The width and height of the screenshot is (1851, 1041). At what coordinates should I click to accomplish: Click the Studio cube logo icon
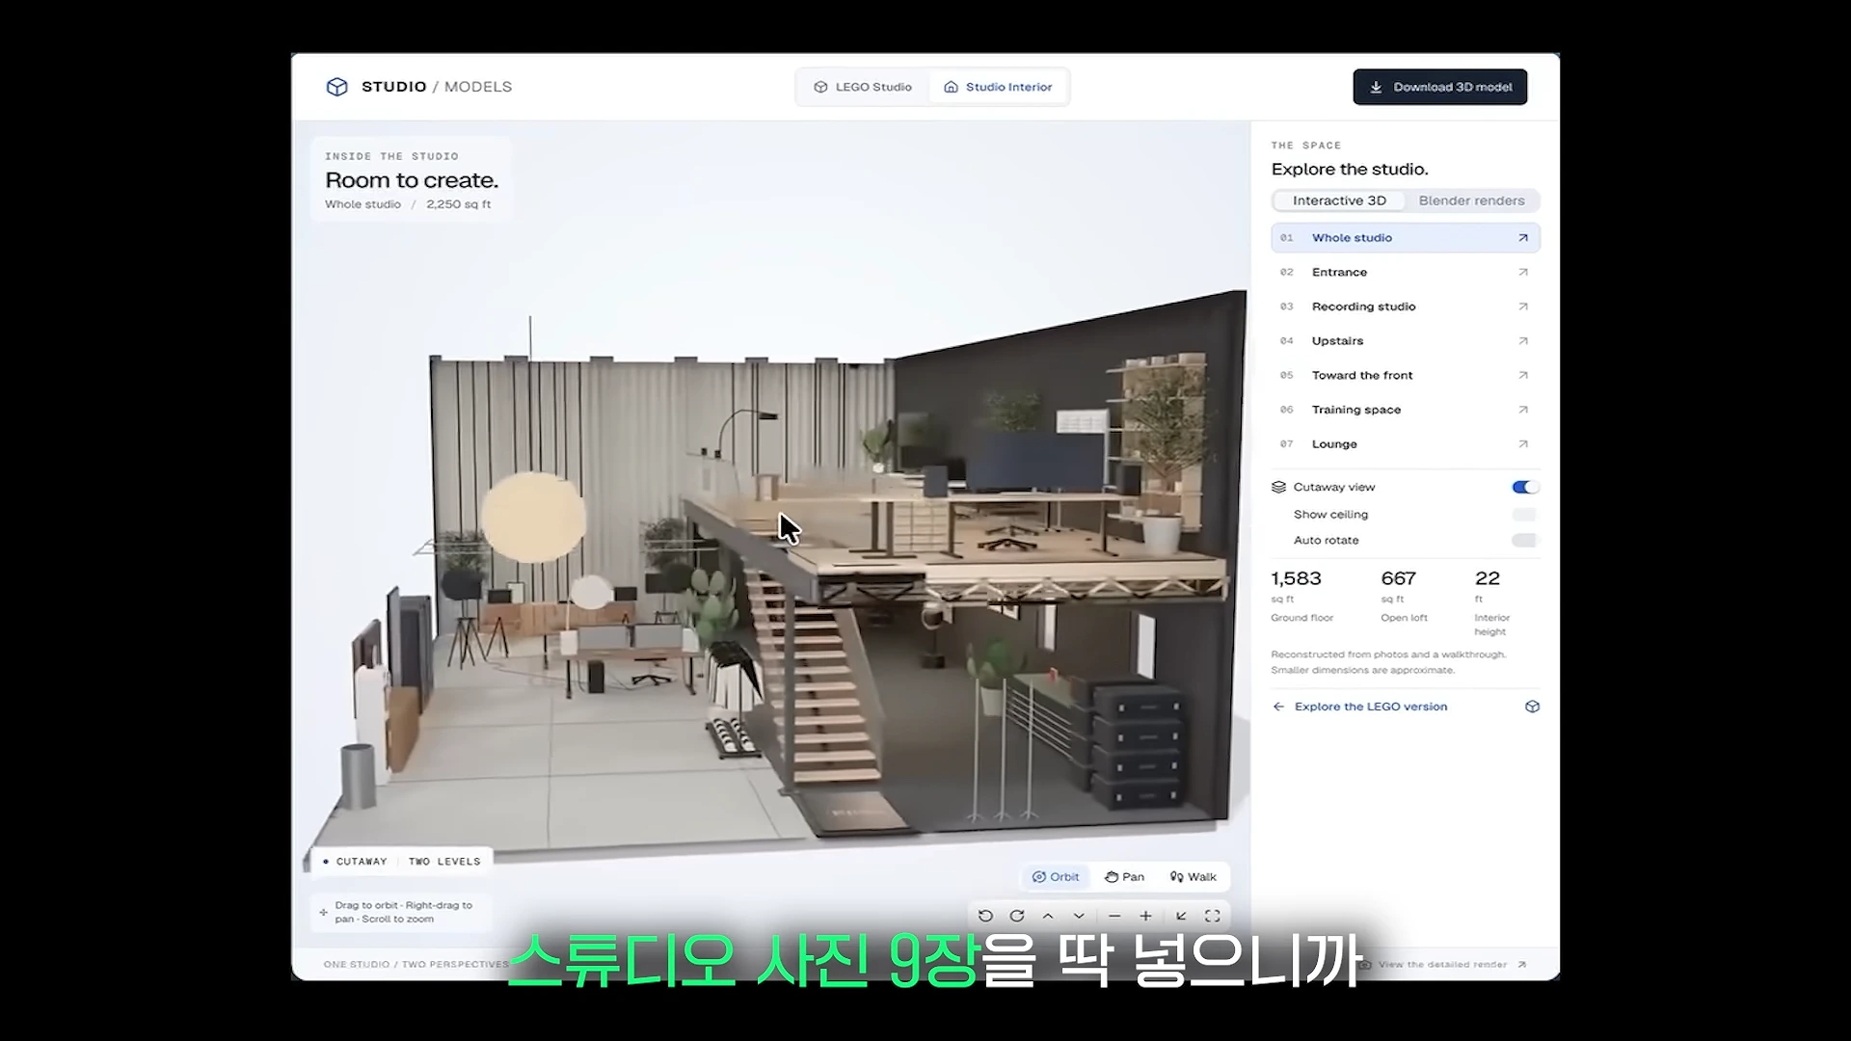(336, 87)
